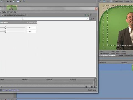Open the À propos de ? link
Viewport: 133px width, 100px height.
pyautogui.click(x=32, y=22)
